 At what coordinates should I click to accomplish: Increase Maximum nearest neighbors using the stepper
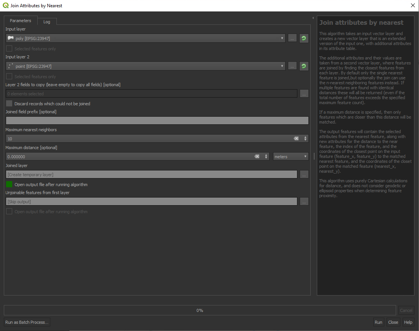click(x=305, y=137)
